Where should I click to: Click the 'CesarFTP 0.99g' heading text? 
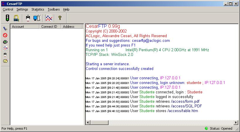(x=103, y=26)
